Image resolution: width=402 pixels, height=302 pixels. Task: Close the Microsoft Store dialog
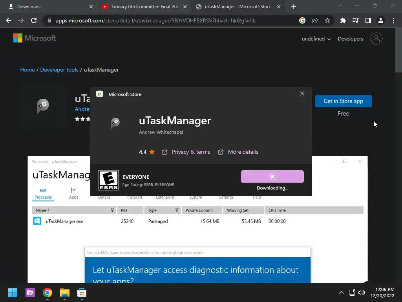[302, 94]
